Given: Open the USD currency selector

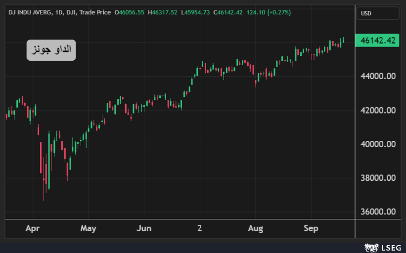Looking at the screenshot, I should [378, 12].
